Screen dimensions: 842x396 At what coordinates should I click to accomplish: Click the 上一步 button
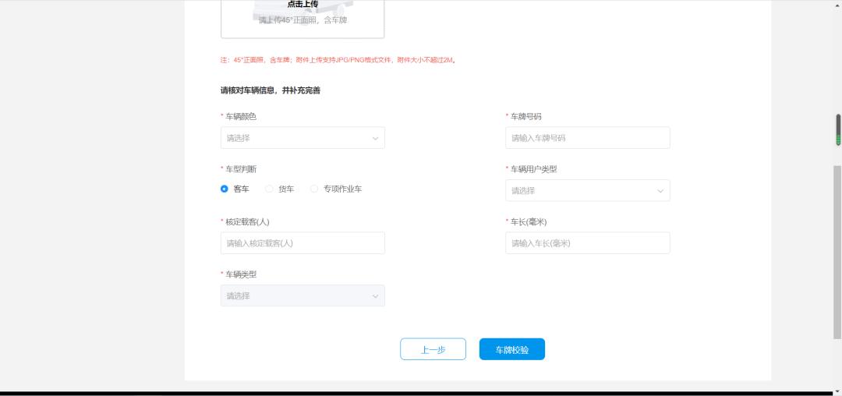coord(433,349)
